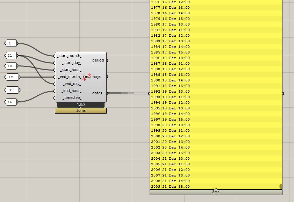Select the number panel with value 1

coord(11,43)
